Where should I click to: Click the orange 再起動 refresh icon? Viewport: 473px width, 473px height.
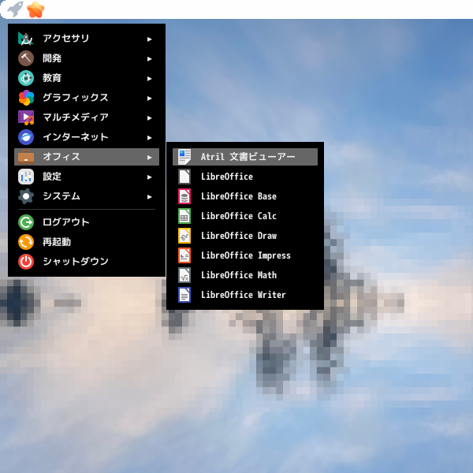coord(26,242)
